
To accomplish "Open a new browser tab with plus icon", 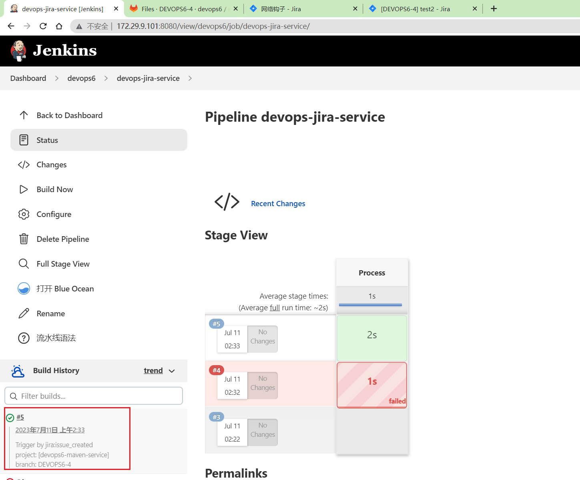I will tap(494, 8).
